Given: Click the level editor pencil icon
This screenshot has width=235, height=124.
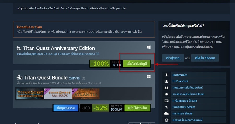Looking at the screenshot, I should (x=167, y=120).
